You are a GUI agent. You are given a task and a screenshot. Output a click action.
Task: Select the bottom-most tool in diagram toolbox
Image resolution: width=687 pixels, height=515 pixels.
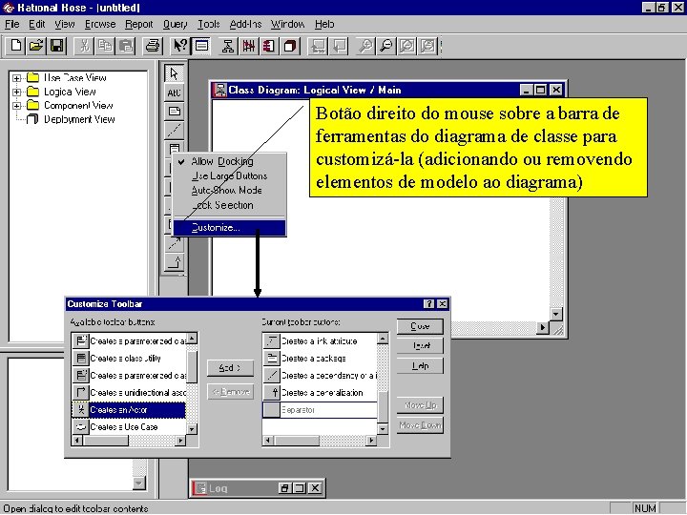174,262
